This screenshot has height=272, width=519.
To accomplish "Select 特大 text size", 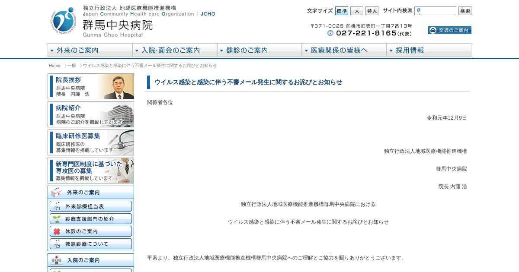I will point(372,11).
